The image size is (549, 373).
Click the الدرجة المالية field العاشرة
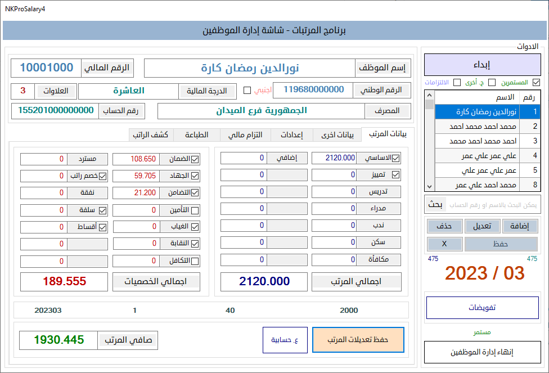[x=128, y=91]
